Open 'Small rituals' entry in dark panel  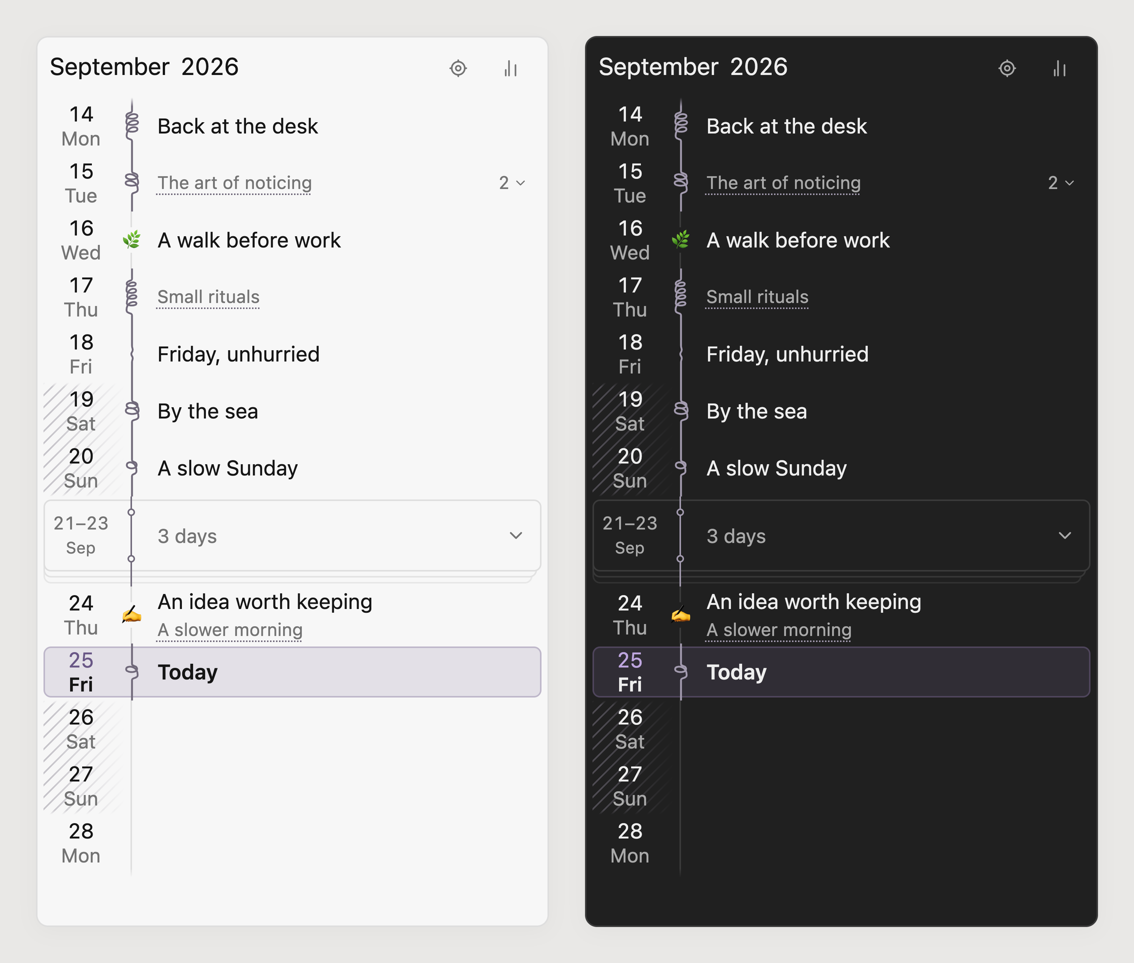(x=757, y=297)
